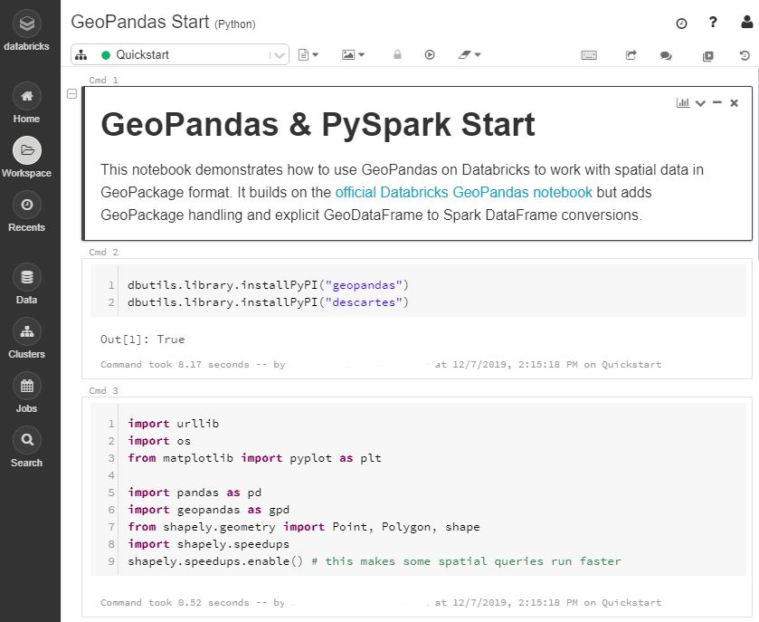Screen dimensions: 759x622
Task: Open the Quickstart cluster dropdown
Action: point(180,54)
